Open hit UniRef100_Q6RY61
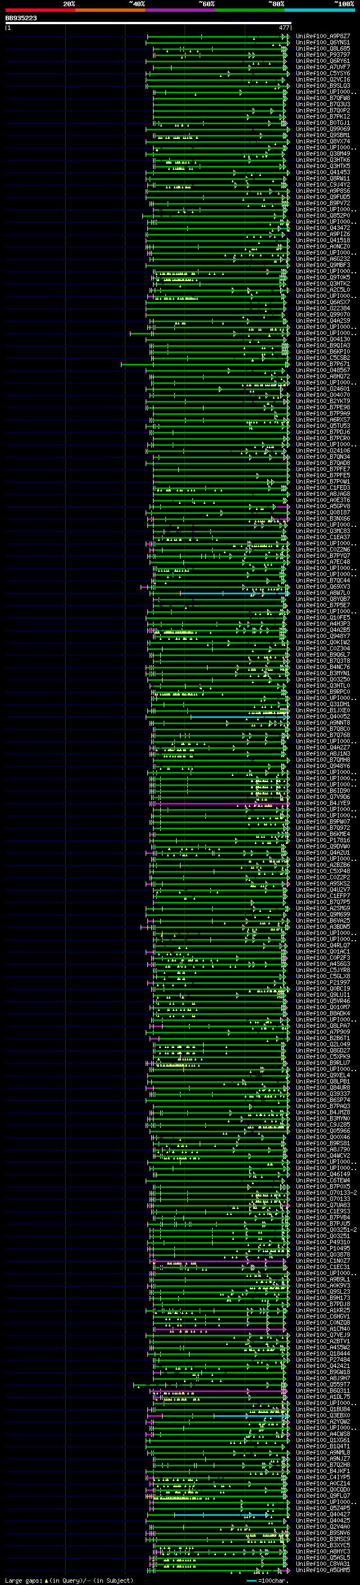This screenshot has width=360, height=1585. coord(323,61)
